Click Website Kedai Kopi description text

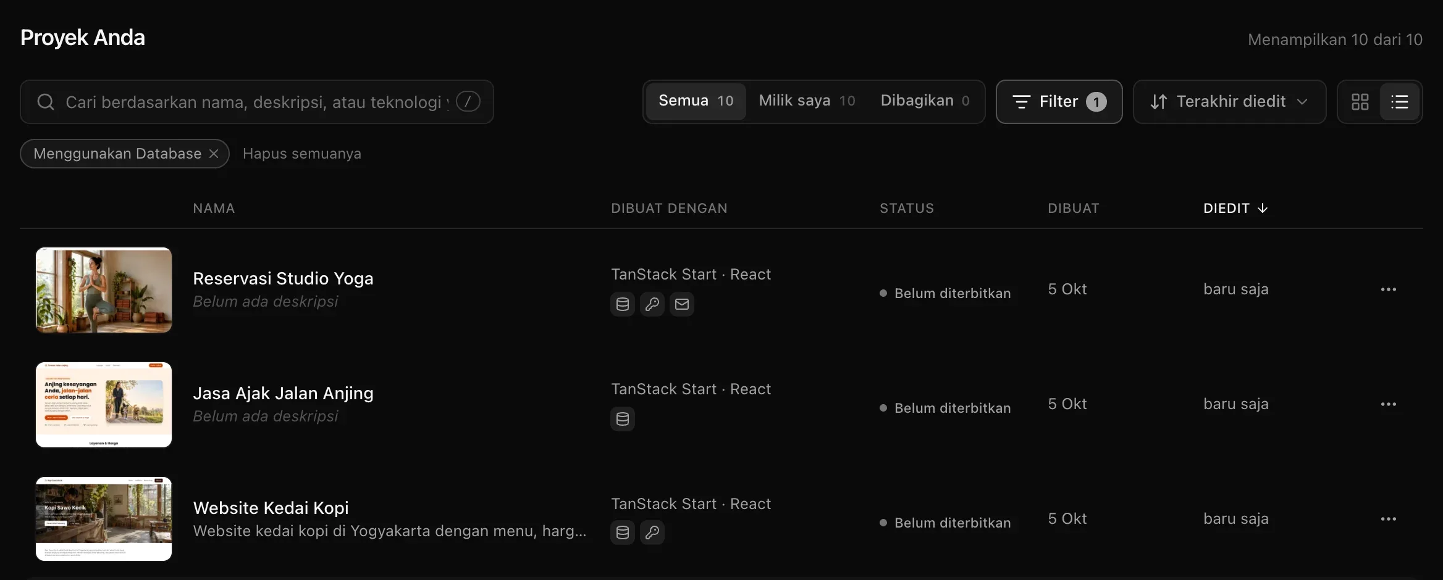click(x=390, y=531)
